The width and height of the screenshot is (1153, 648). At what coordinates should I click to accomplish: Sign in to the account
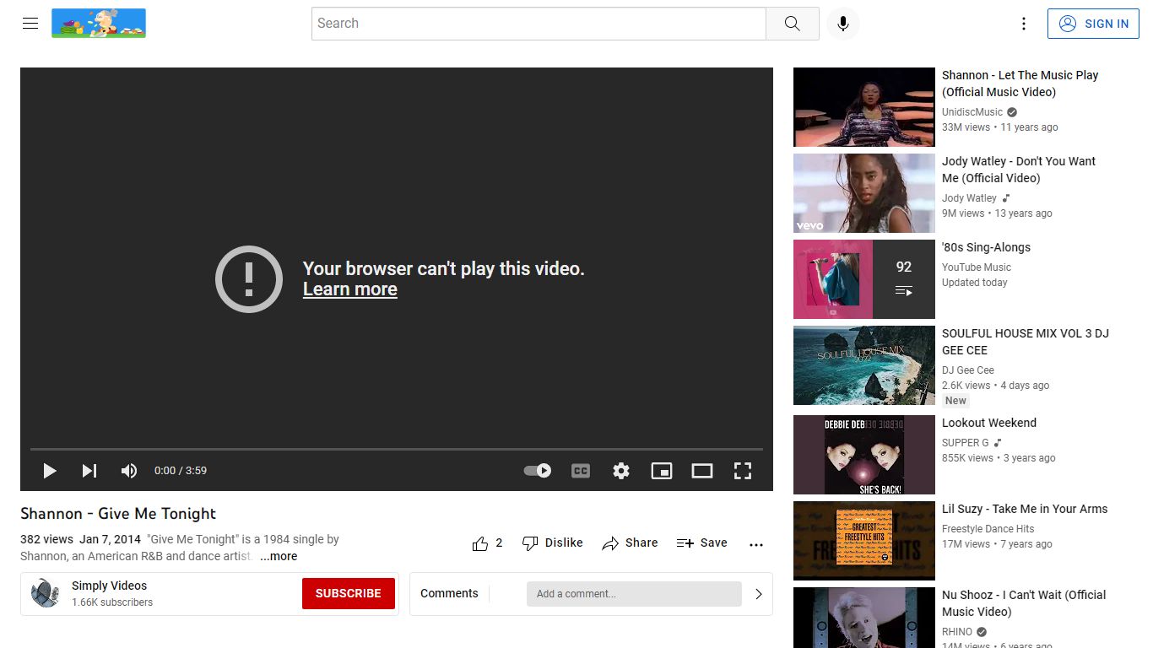pyautogui.click(x=1094, y=24)
